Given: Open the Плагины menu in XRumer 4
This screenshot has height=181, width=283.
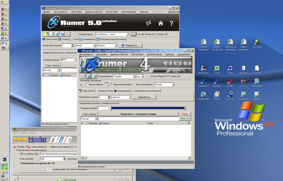Looking at the screenshot, I should point(170,54).
